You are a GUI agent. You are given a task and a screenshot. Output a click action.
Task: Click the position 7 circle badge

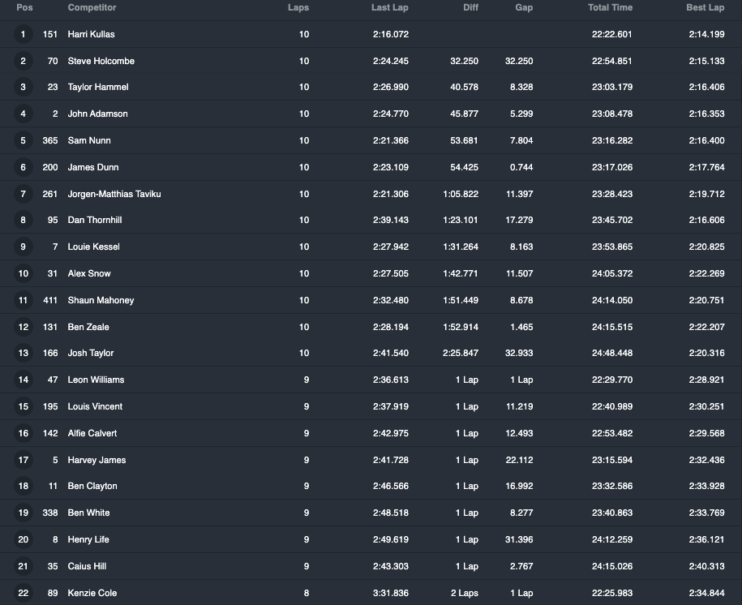click(24, 194)
